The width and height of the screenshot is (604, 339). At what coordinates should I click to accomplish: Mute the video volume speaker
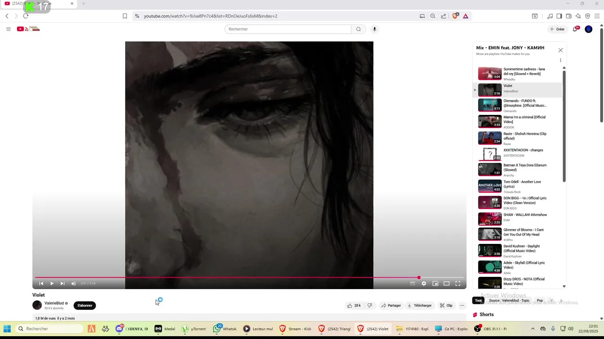(x=73, y=283)
